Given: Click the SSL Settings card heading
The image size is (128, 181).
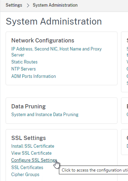Looking at the screenshot, I should 28,138.
